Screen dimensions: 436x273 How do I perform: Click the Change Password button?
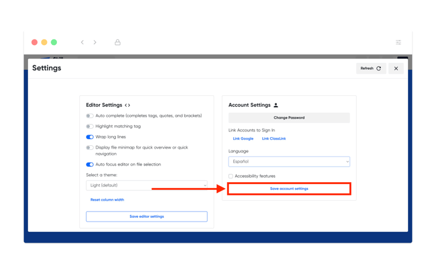coord(289,118)
